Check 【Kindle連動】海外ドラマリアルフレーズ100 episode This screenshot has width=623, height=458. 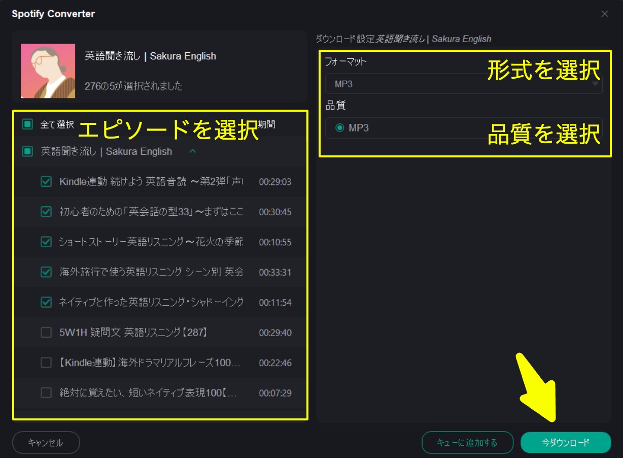click(x=46, y=363)
